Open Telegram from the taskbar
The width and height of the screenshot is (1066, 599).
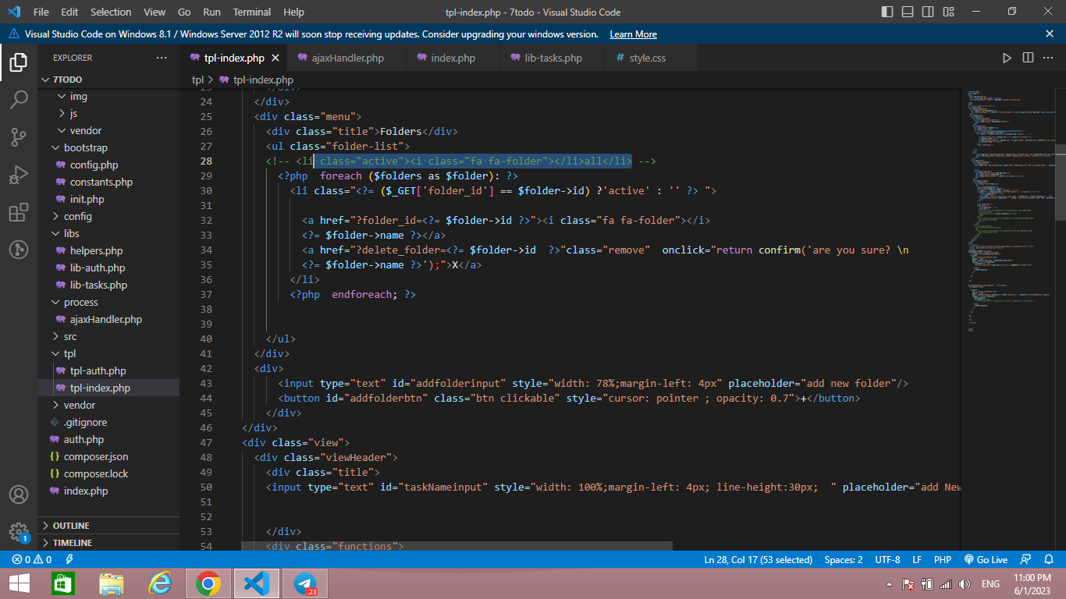click(x=305, y=583)
